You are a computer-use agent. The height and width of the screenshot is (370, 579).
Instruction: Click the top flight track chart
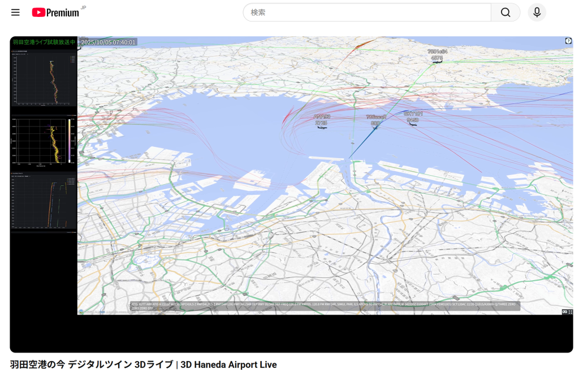[44, 78]
